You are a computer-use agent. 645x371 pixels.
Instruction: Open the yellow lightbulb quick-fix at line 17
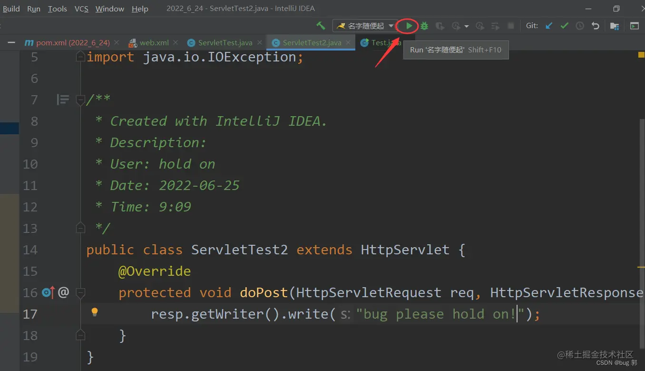coord(95,312)
